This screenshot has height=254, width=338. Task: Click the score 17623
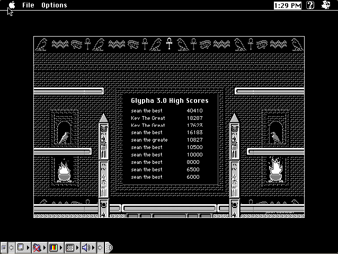coord(194,125)
